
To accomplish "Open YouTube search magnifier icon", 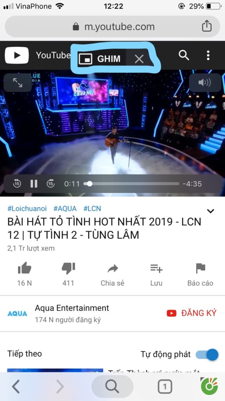I will 184,55.
